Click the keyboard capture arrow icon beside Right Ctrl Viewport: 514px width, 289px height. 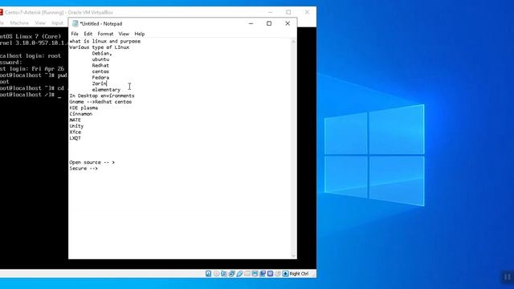(x=286, y=274)
